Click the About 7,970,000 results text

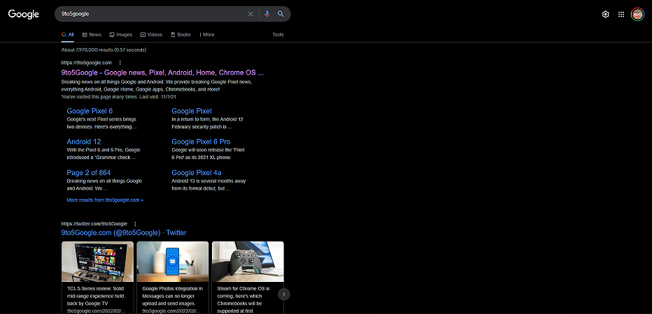[x=104, y=50]
